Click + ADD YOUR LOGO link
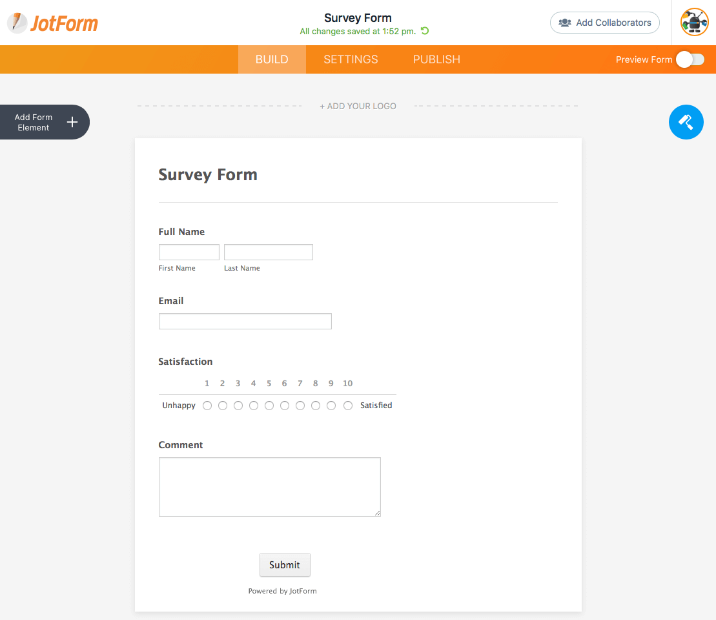This screenshot has height=620, width=716. [358, 106]
